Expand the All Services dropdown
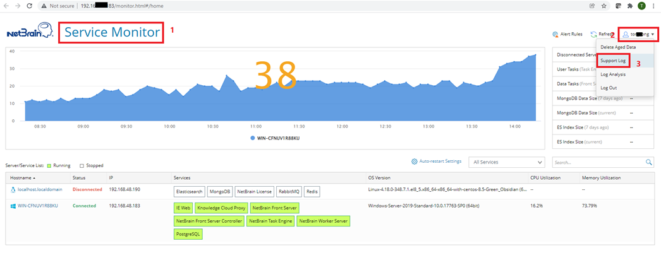 [508, 162]
